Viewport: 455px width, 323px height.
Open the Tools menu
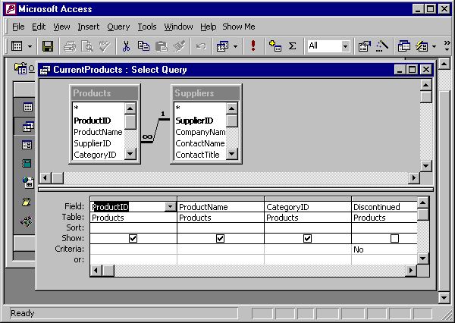coord(147,27)
